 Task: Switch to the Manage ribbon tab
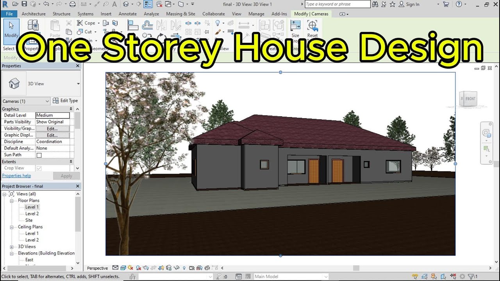[x=256, y=14]
